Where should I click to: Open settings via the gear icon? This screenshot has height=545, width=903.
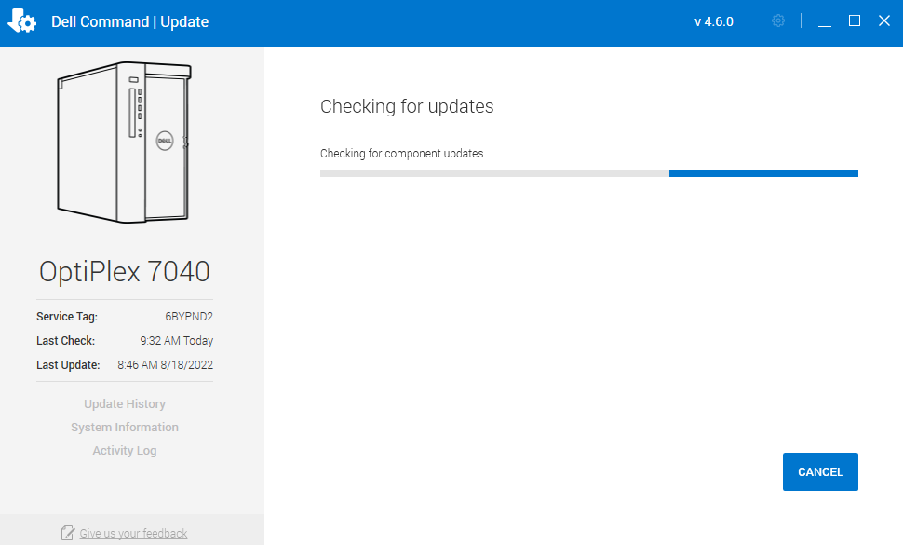point(778,20)
